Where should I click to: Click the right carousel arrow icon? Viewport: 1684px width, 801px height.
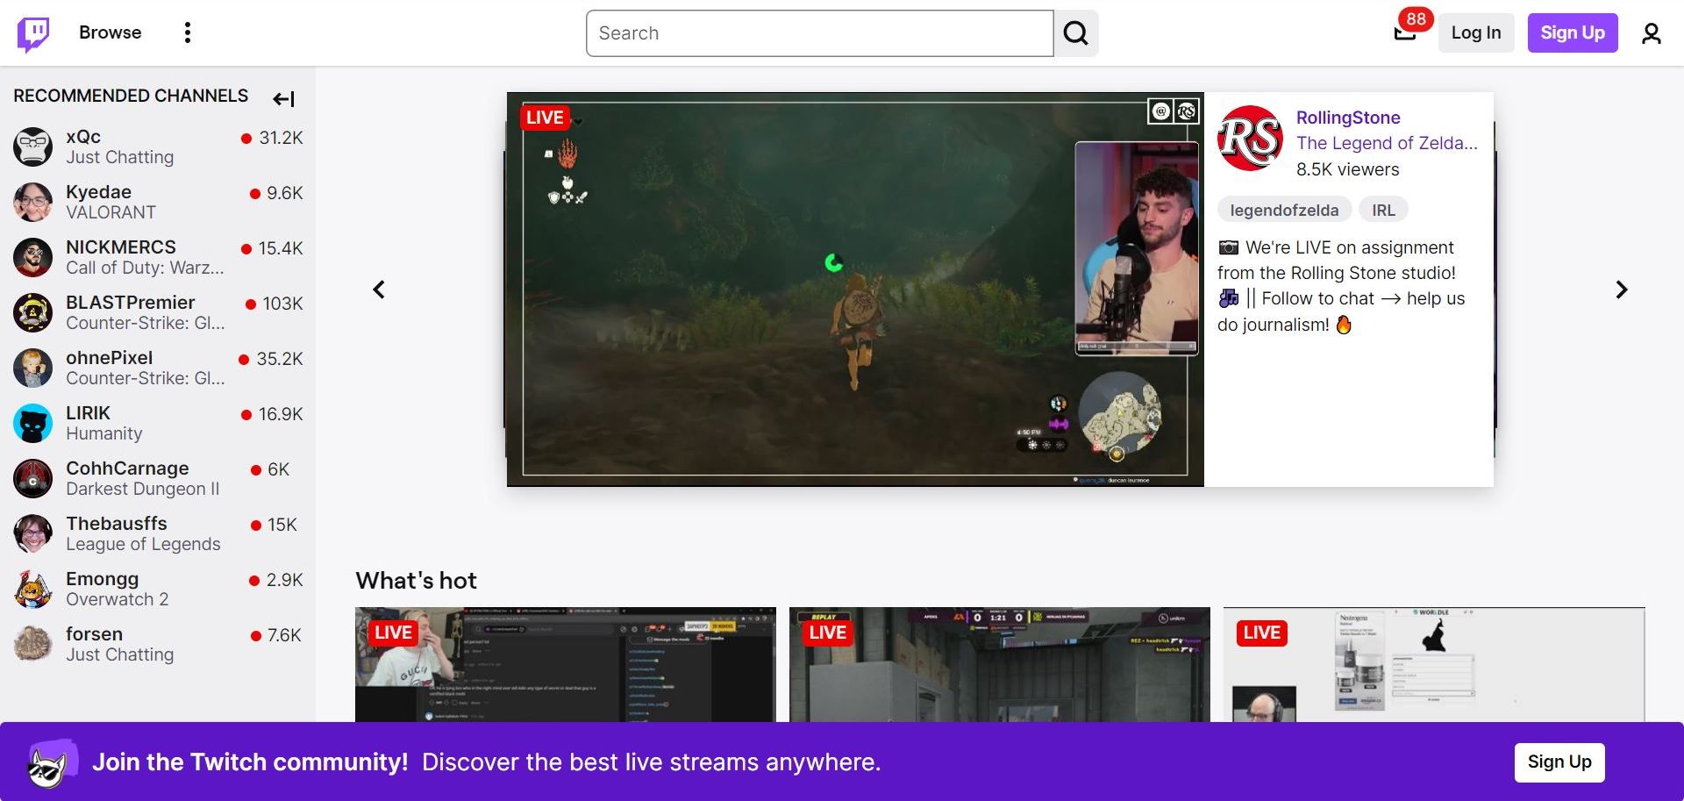click(x=1622, y=289)
